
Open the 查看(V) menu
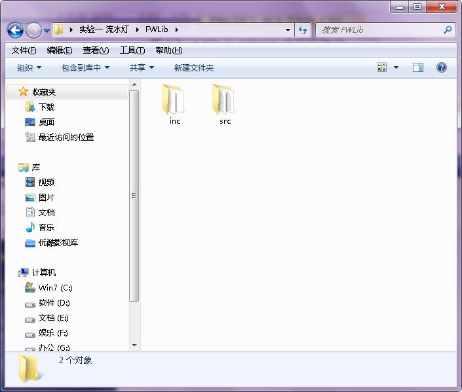point(96,50)
